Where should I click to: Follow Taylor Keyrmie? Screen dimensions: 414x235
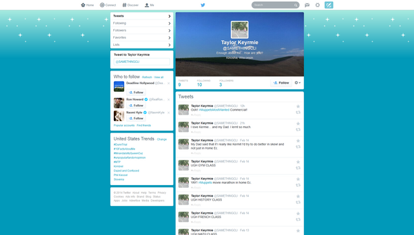click(x=281, y=83)
